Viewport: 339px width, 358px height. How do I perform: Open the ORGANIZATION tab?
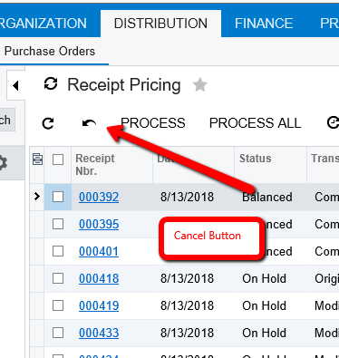pyautogui.click(x=43, y=24)
